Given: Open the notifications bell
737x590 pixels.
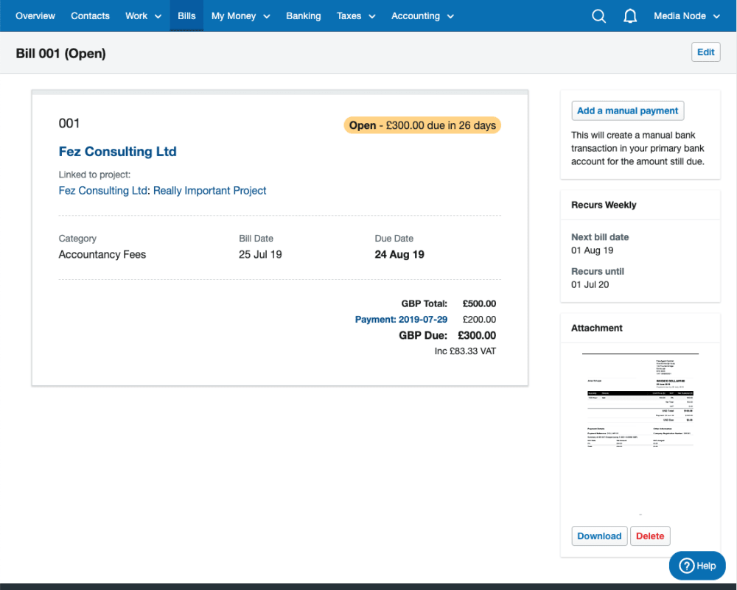Looking at the screenshot, I should [630, 16].
